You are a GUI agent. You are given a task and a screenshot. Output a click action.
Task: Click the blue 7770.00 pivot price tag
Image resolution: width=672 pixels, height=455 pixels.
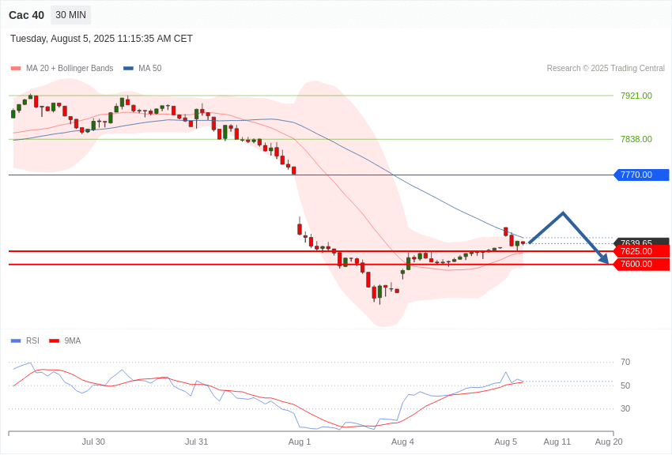pos(642,175)
